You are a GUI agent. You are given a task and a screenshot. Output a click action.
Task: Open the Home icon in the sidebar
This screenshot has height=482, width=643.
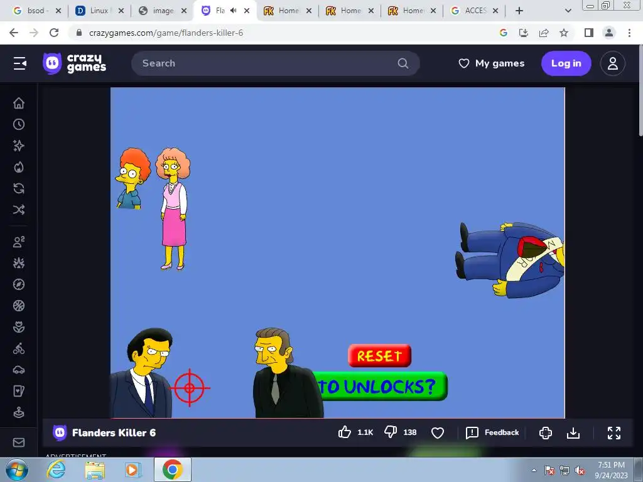[x=19, y=104]
